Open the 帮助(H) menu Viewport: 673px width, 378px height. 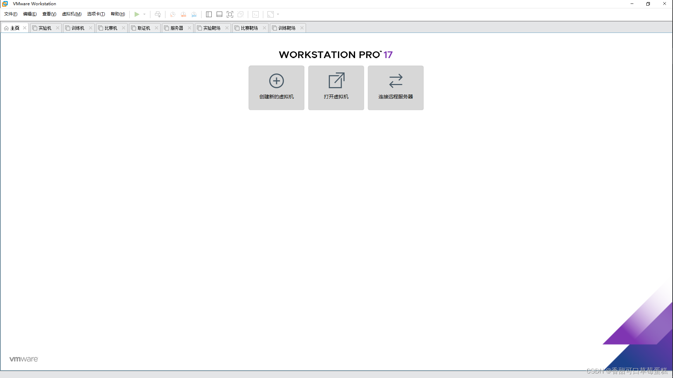pyautogui.click(x=118, y=14)
